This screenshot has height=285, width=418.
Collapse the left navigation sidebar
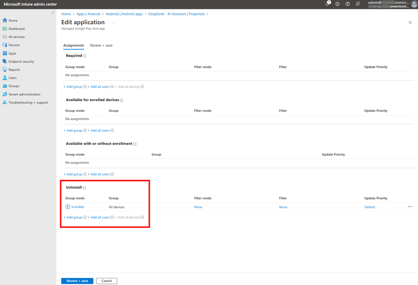(x=53, y=13)
